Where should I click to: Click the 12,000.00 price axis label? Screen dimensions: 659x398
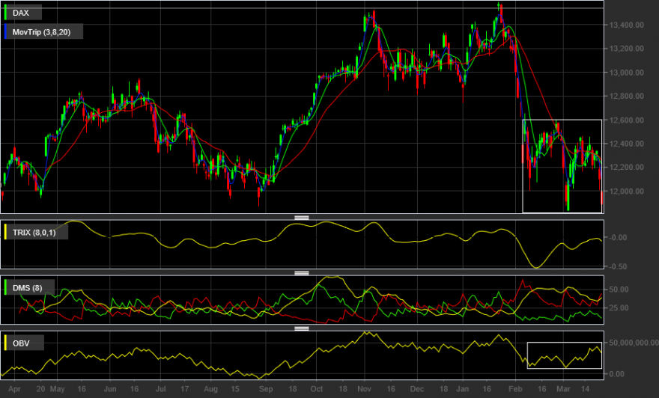click(626, 191)
